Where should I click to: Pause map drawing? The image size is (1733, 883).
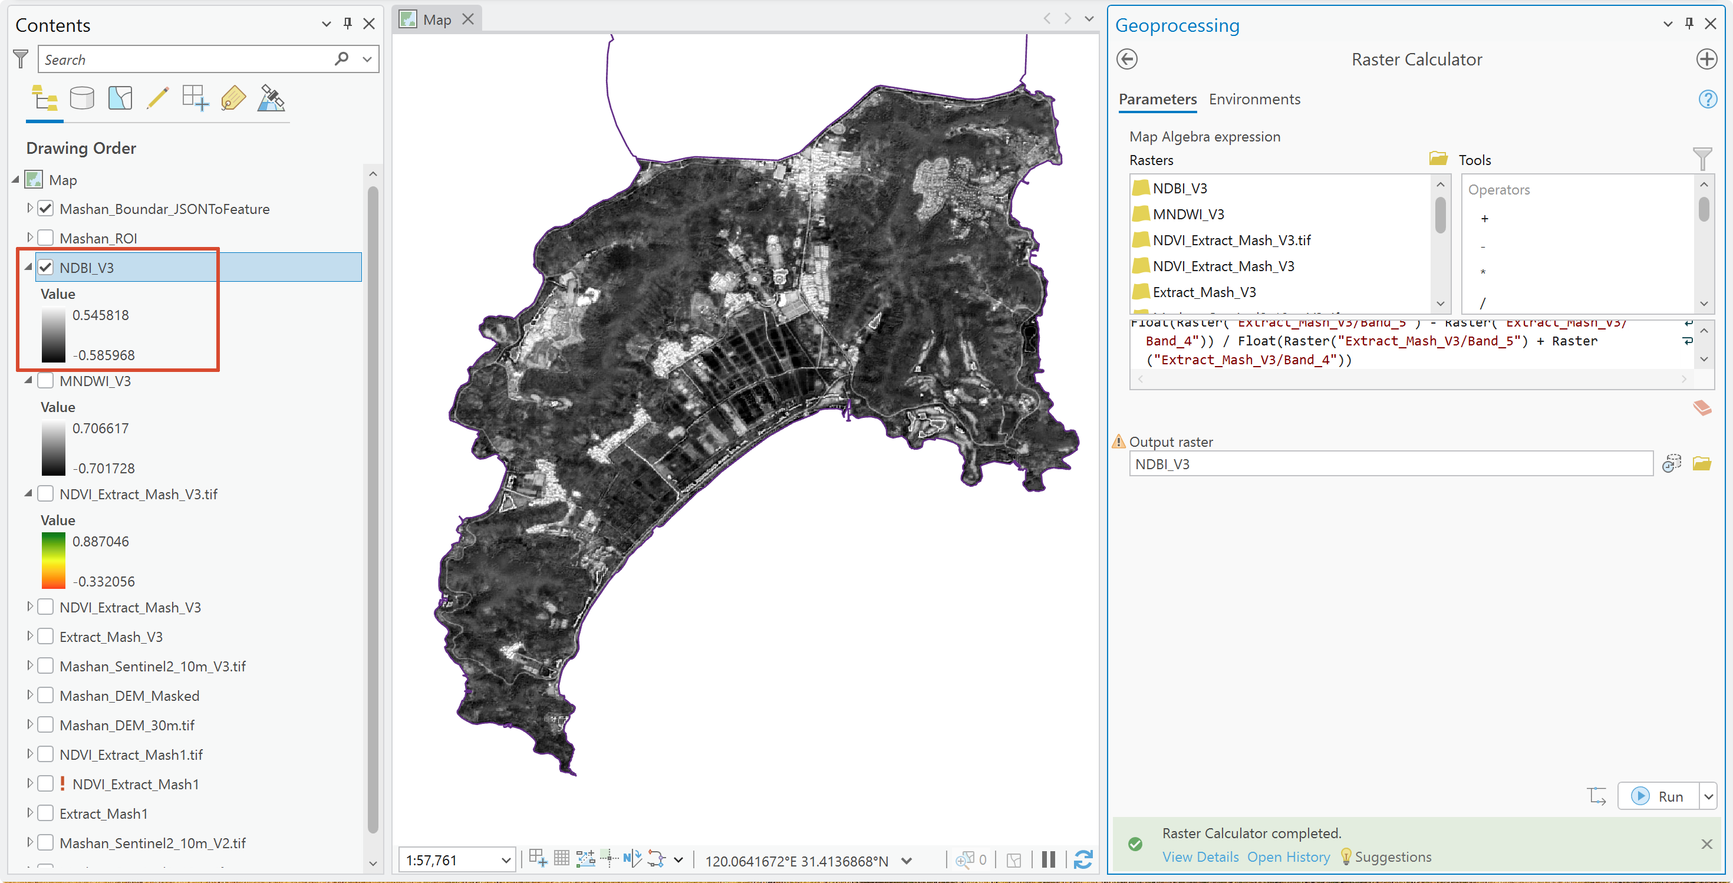point(1048,859)
